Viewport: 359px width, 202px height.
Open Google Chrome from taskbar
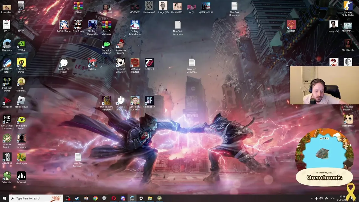pyautogui.click(x=95, y=198)
